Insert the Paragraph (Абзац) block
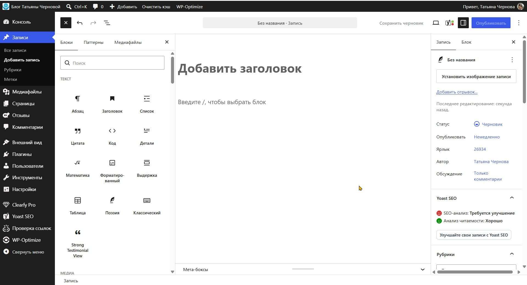 pos(78,104)
